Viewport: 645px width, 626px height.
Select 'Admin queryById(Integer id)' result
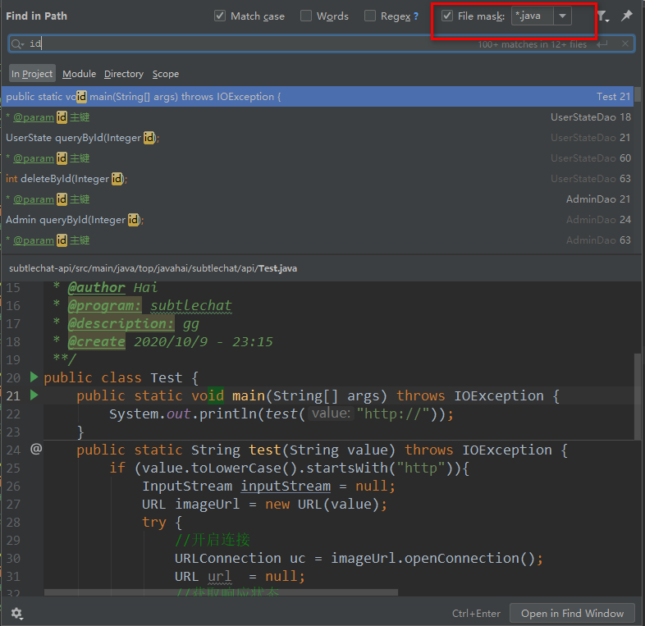pyautogui.click(x=318, y=220)
